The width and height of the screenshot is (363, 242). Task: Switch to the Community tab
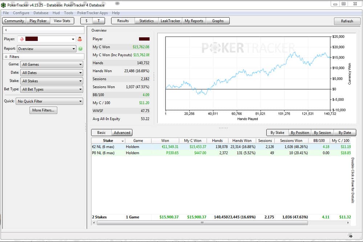coord(14,21)
